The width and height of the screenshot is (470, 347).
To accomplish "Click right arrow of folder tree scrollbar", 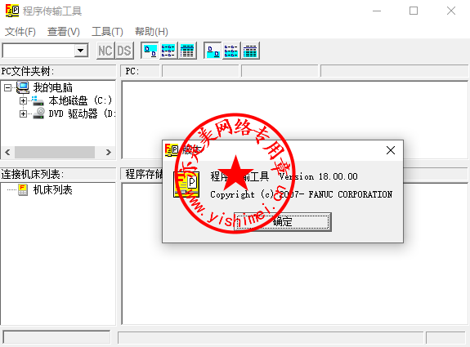I will 109,152.
